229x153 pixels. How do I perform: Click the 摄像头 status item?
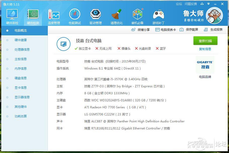(x=124, y=49)
